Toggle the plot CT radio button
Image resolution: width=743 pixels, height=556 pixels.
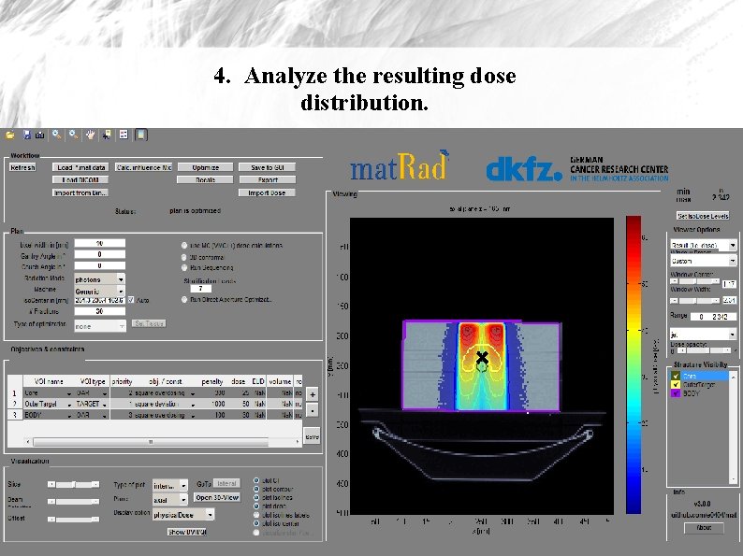click(256, 480)
